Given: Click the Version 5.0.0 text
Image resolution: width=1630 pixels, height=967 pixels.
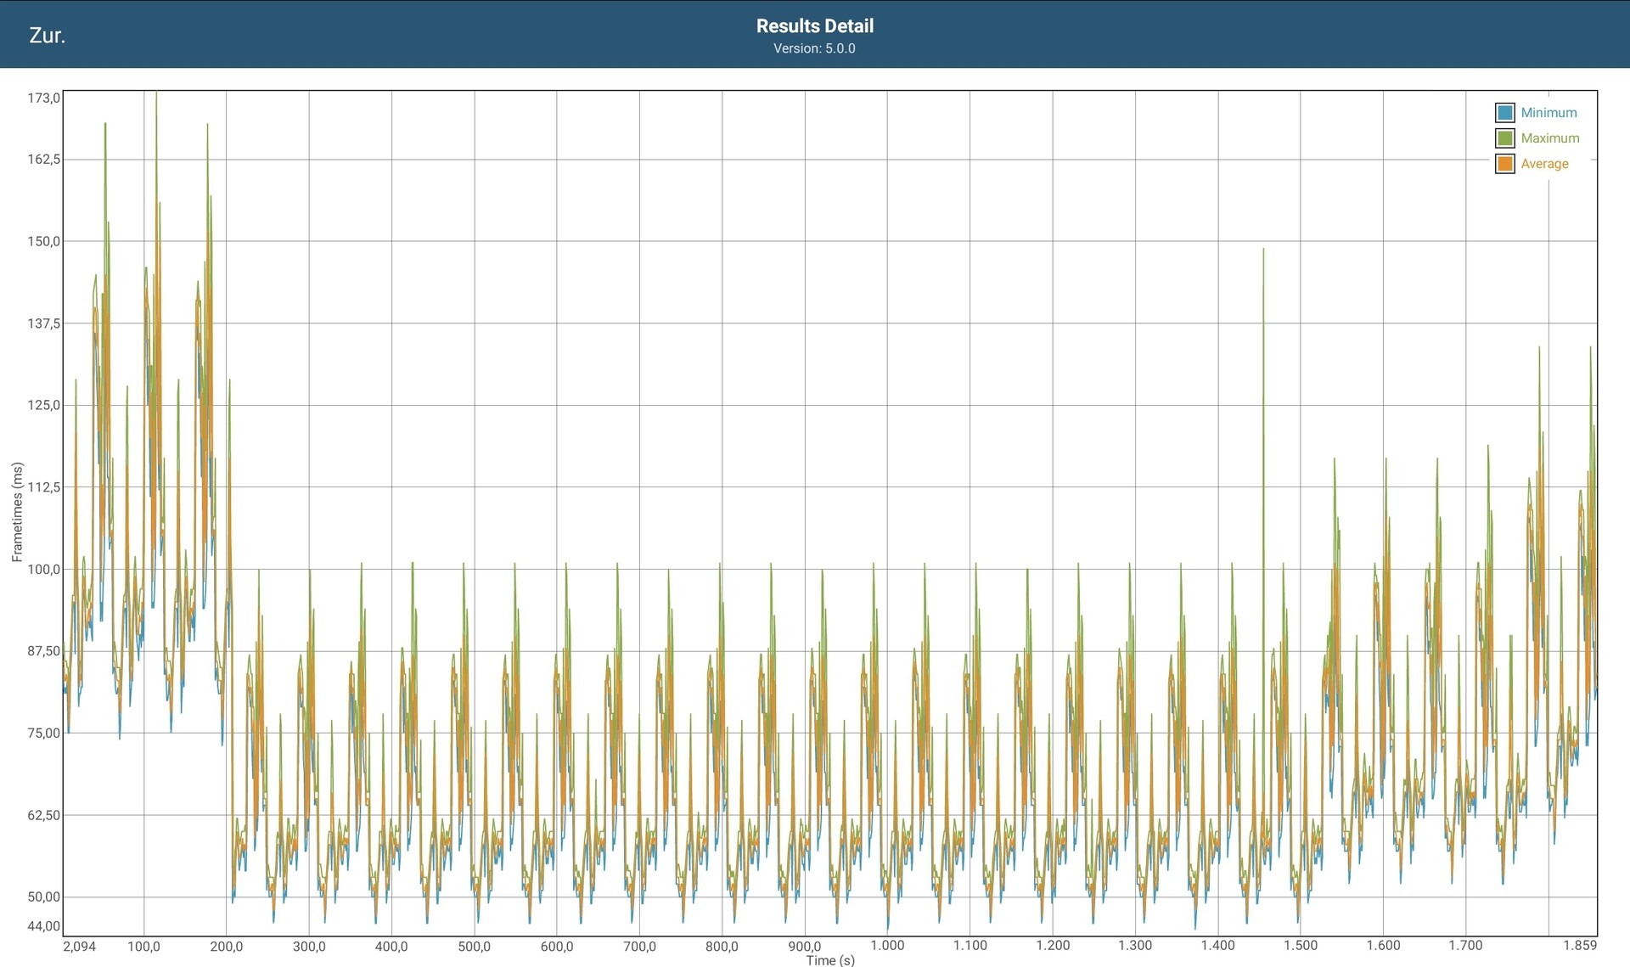Looking at the screenshot, I should (814, 48).
